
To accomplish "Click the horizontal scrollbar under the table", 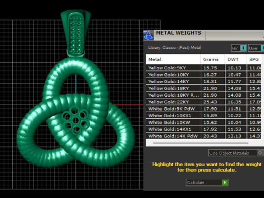I will pos(201,143).
